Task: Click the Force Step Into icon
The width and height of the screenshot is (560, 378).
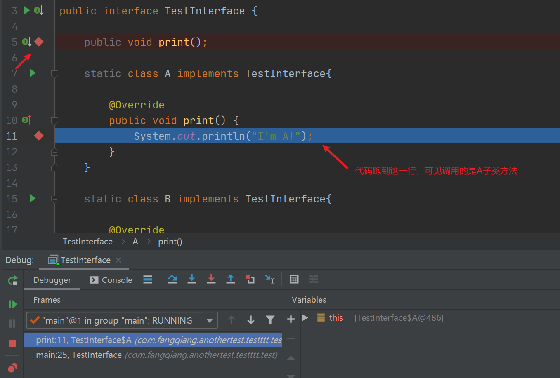Action: 211,279
